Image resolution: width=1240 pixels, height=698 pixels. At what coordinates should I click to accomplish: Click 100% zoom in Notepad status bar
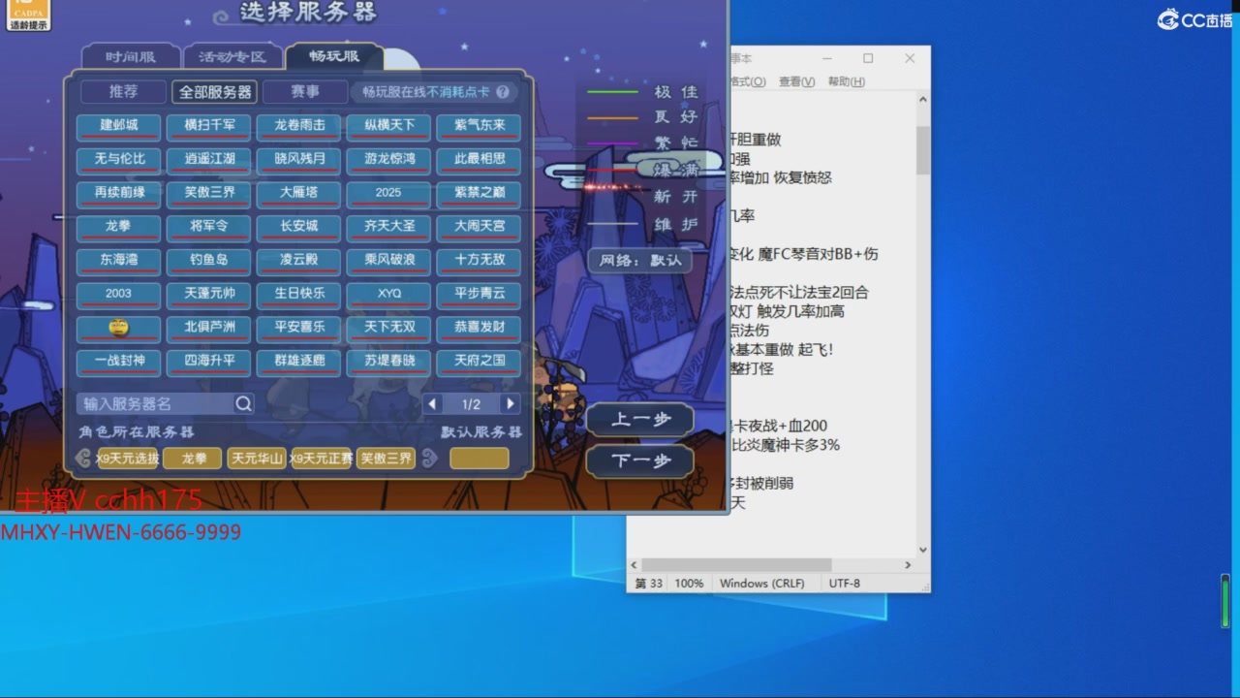pyautogui.click(x=689, y=584)
